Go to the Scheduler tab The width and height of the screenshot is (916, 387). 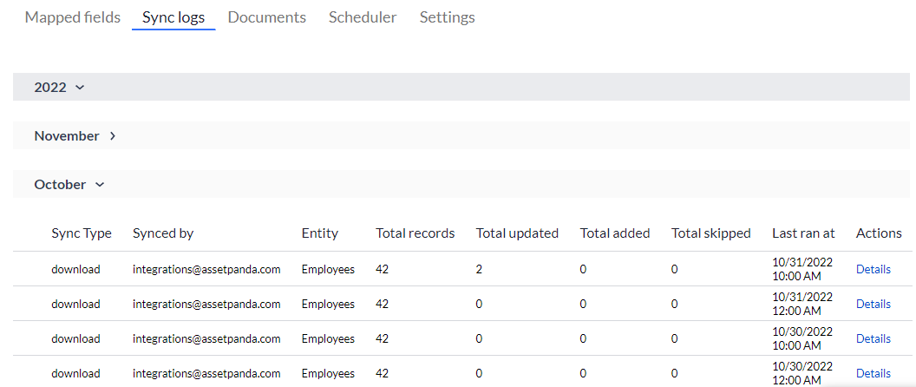[x=363, y=17]
